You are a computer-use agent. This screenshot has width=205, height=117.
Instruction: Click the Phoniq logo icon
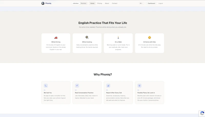click(x=43, y=3)
